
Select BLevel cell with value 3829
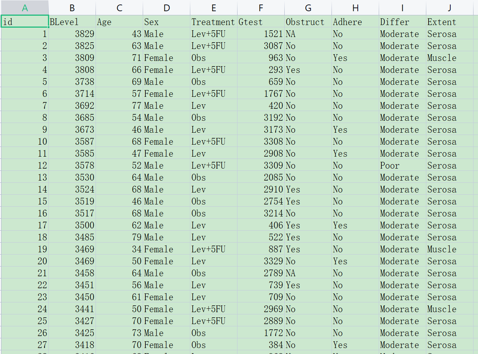72,34
